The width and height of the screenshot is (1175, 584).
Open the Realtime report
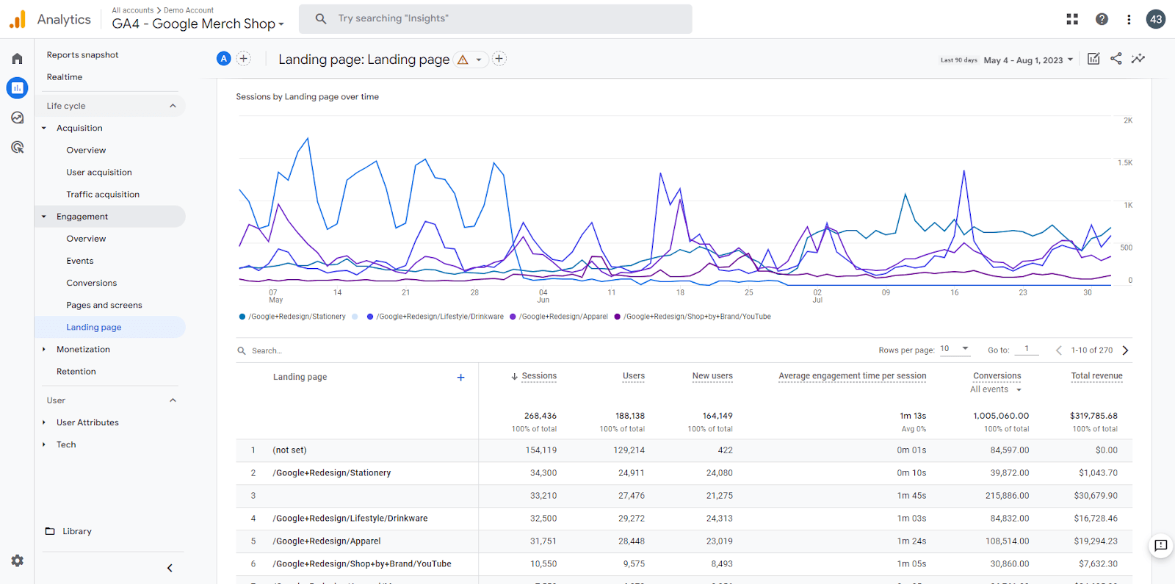[x=65, y=77]
